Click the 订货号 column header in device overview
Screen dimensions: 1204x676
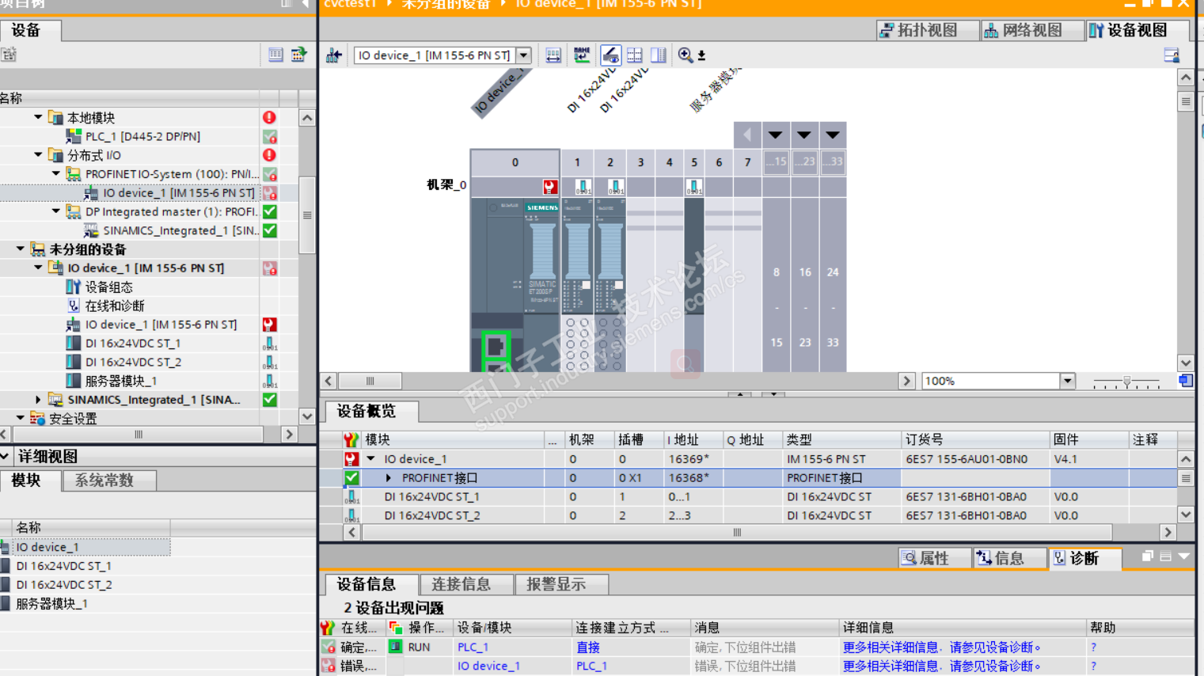976,439
